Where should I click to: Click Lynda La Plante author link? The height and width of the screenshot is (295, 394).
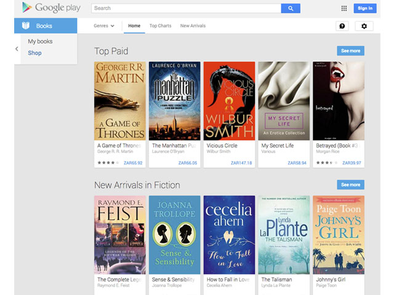276,285
